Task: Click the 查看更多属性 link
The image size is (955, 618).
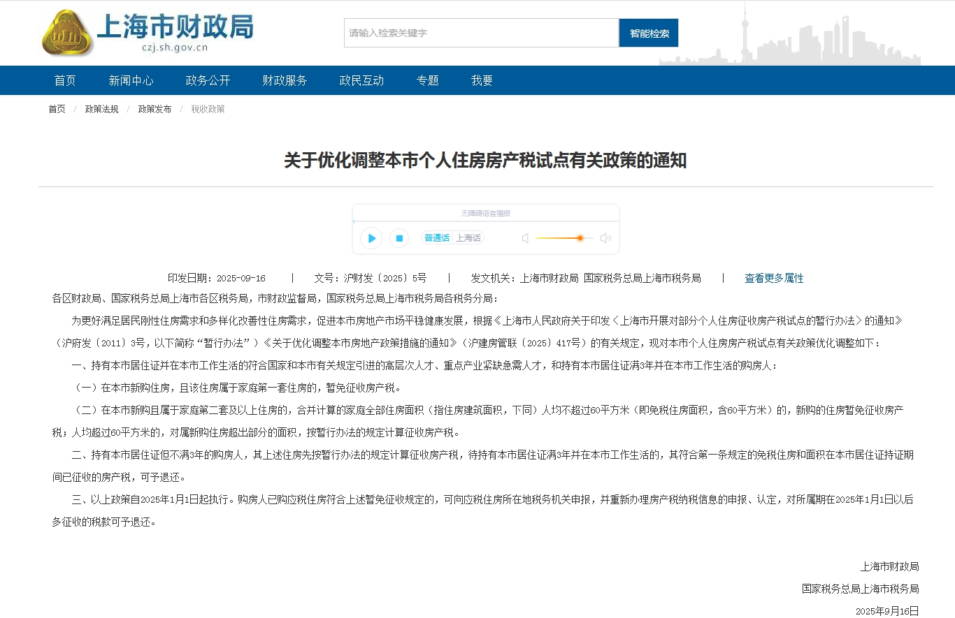Action: [774, 278]
